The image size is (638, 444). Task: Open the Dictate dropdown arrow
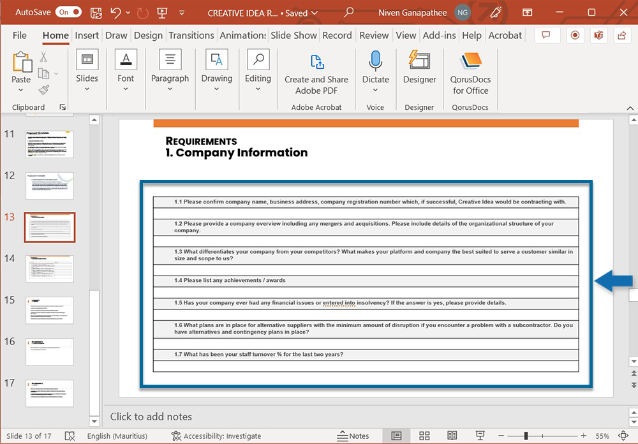coord(375,91)
